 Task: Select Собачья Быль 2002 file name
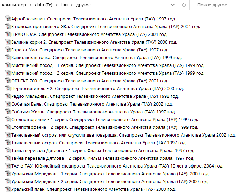92,104
